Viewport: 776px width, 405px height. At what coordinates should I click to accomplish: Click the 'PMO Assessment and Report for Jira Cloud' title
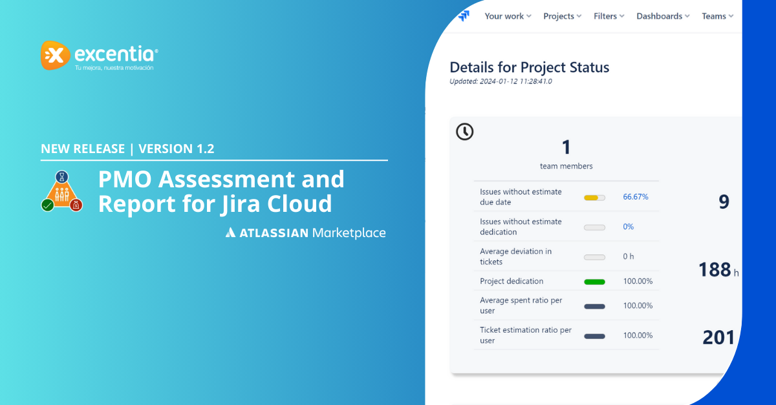[x=221, y=191]
